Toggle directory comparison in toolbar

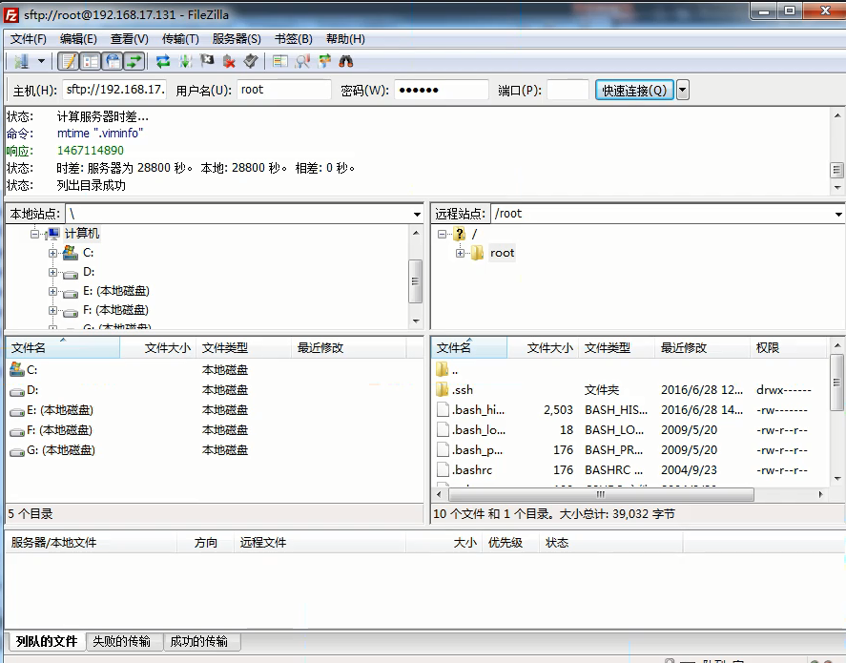pos(302,61)
